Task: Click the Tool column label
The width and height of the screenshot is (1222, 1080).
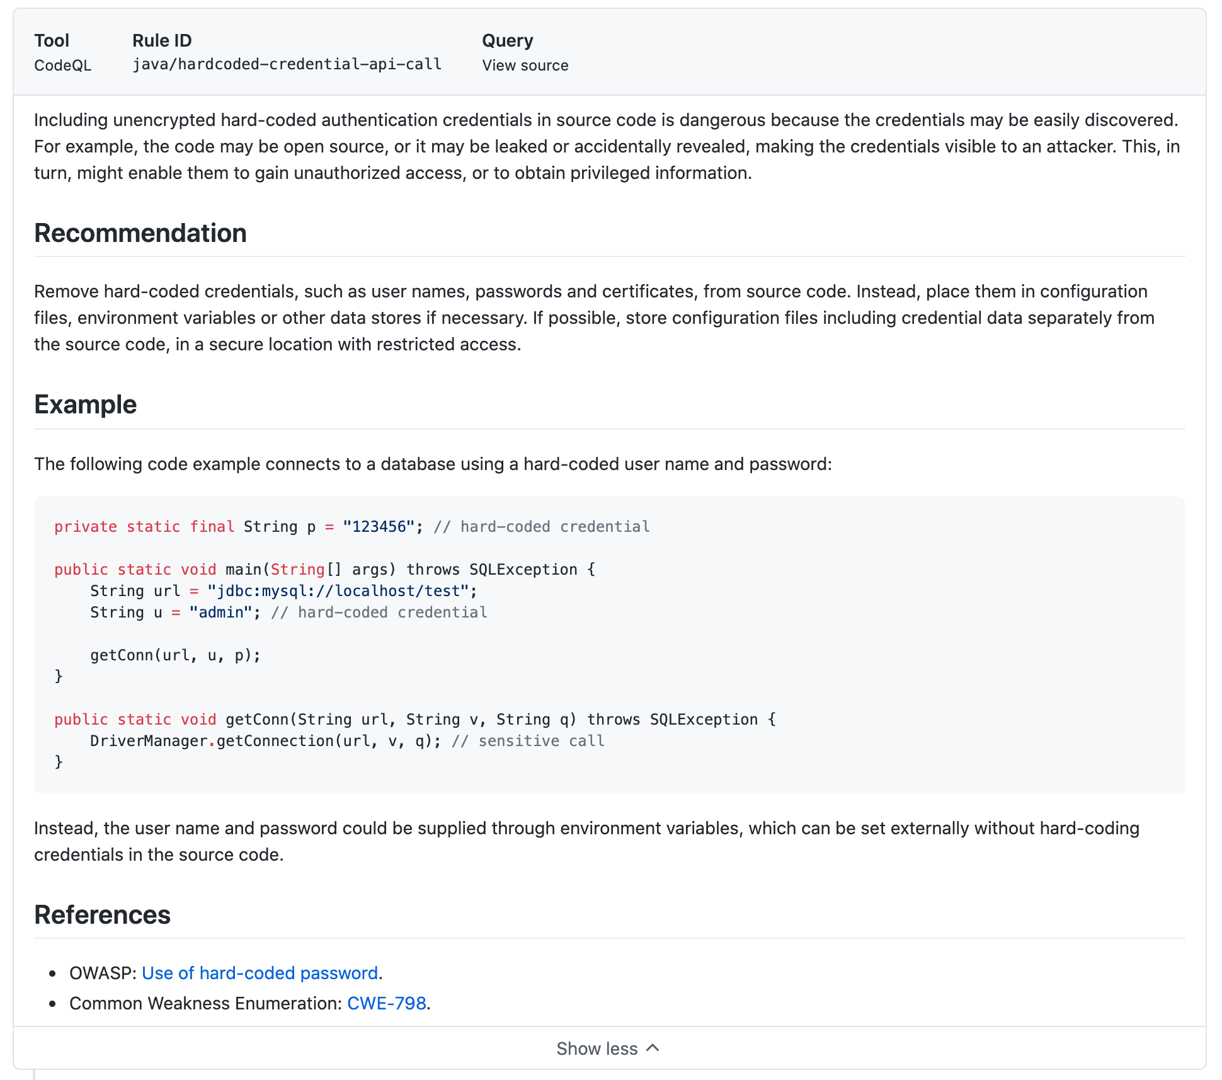Action: click(x=52, y=40)
